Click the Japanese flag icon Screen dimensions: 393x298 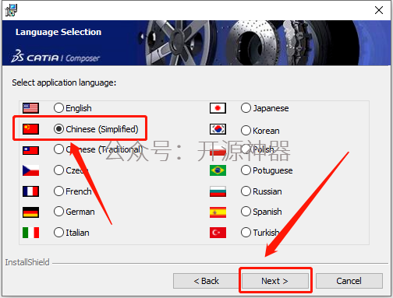pos(218,108)
